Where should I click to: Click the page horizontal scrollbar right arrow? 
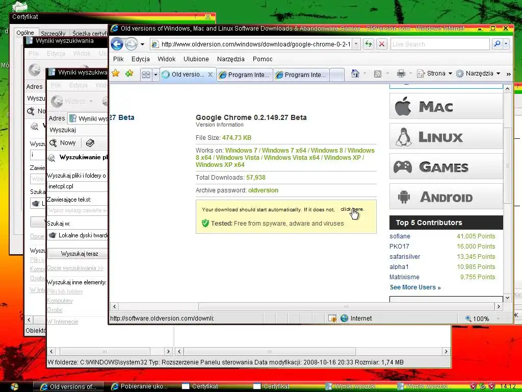[x=499, y=306]
